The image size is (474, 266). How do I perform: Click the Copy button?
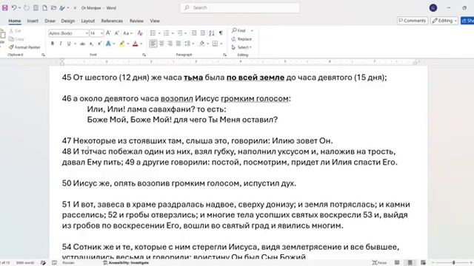(x=16, y=39)
